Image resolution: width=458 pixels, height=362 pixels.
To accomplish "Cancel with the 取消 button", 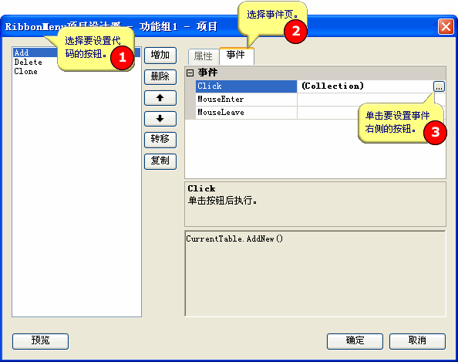I will pos(417,341).
